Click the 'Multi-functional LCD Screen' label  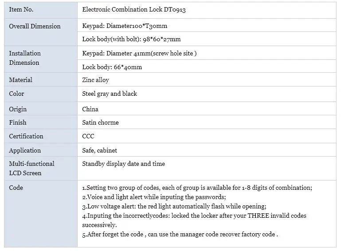[31, 169]
